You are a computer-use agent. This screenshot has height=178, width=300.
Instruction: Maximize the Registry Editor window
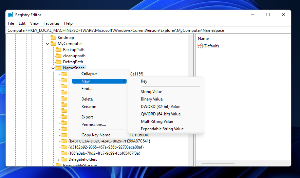tap(268, 15)
